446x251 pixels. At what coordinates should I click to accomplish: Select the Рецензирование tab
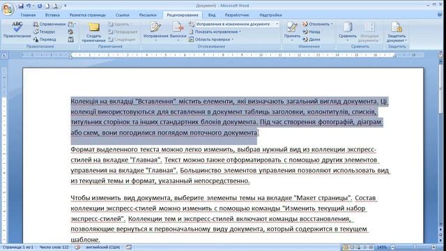tap(183, 15)
